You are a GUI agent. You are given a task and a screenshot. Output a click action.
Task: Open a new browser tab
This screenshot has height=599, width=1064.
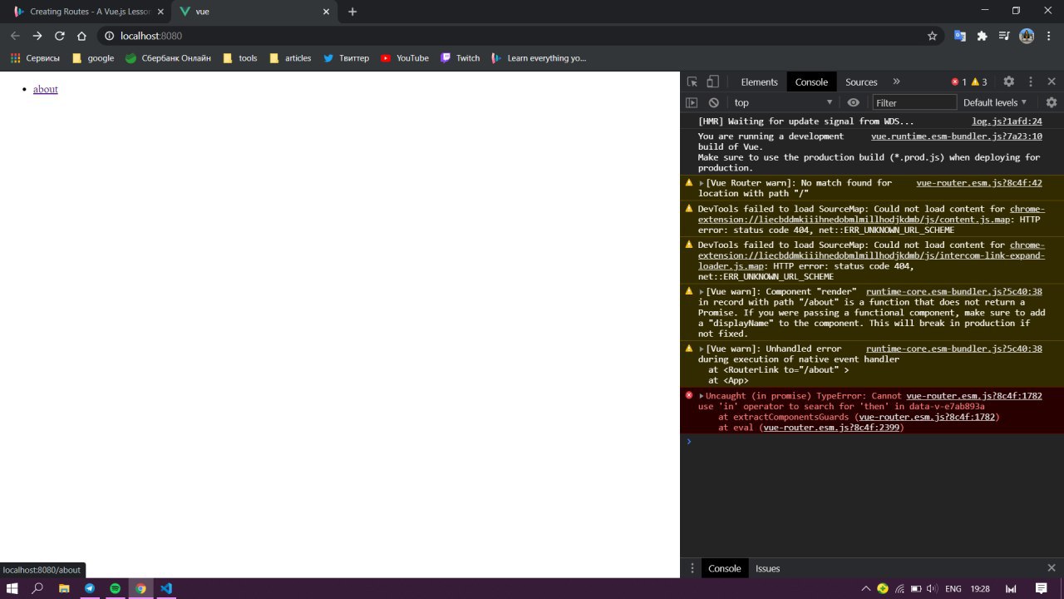pyautogui.click(x=352, y=12)
